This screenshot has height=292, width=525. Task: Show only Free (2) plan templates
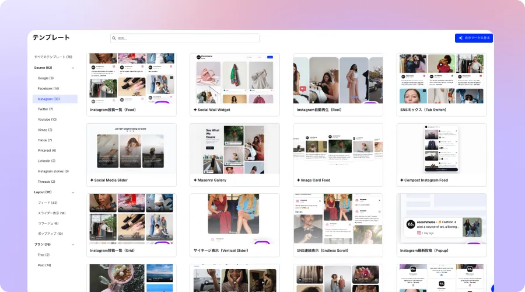44,255
